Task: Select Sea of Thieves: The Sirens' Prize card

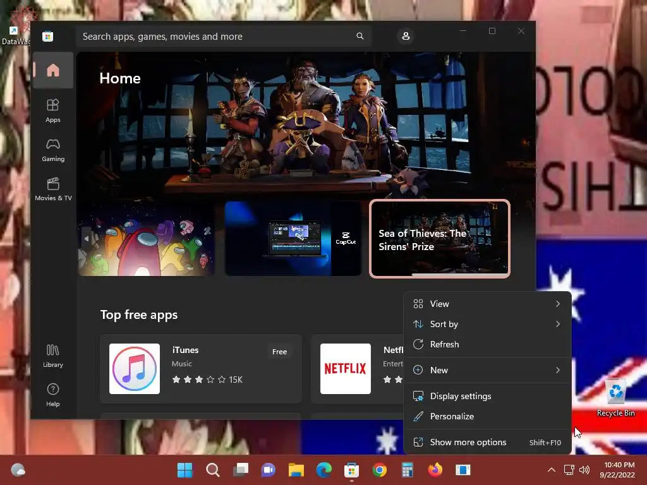Action: (x=440, y=239)
